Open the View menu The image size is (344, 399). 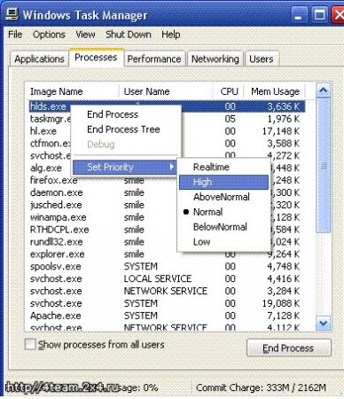pyautogui.click(x=85, y=35)
